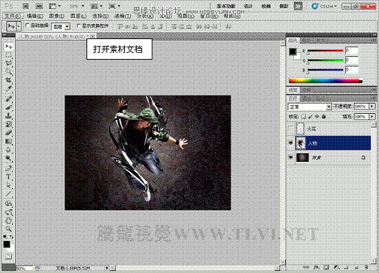Click the red R channel slider

pos(325,51)
